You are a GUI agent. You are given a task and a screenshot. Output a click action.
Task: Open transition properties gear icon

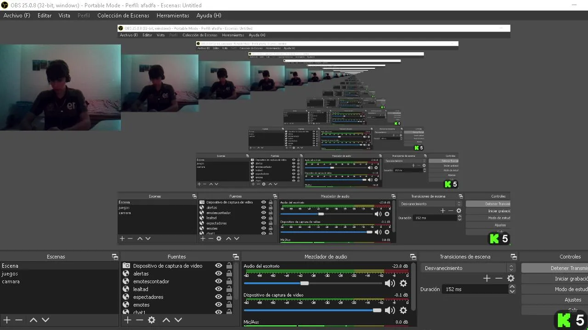(x=511, y=278)
